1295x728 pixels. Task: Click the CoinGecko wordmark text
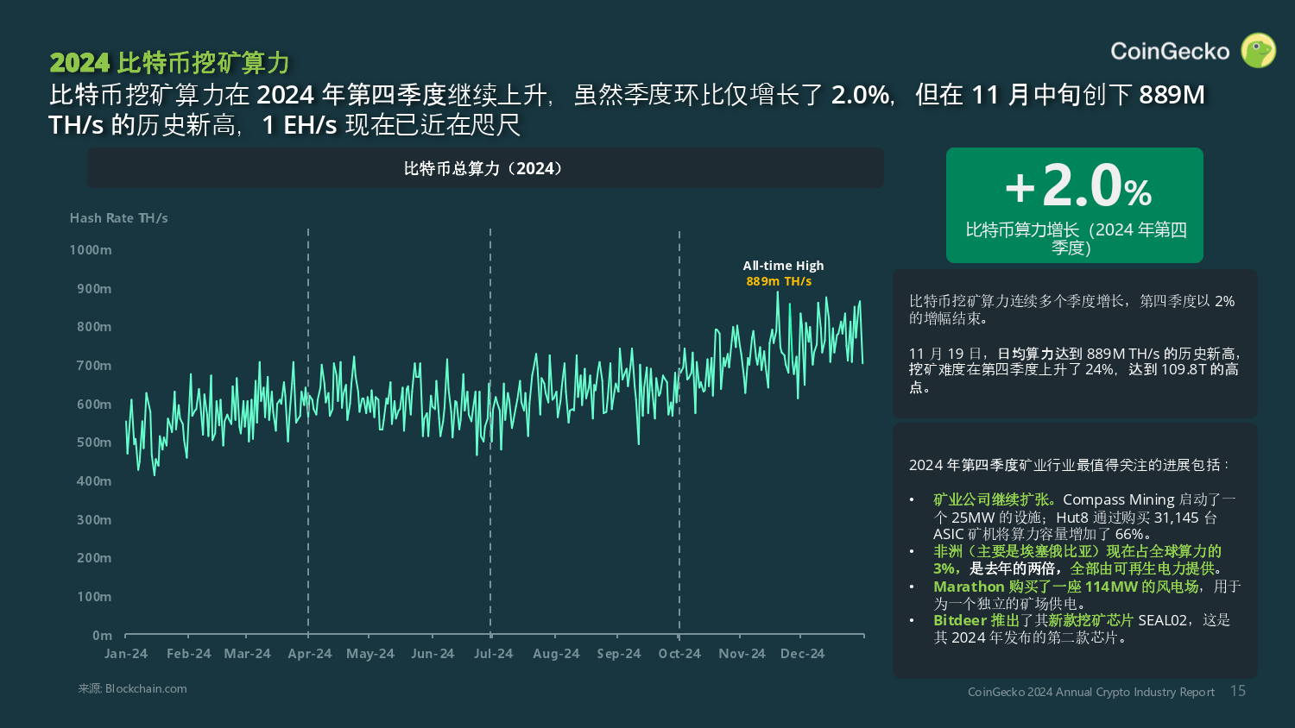(1169, 52)
